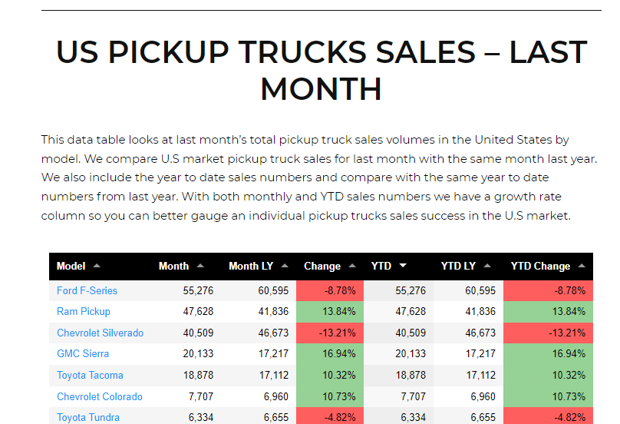Sort by YTD Change arrow icon
The width and height of the screenshot is (620, 424).
click(x=582, y=266)
